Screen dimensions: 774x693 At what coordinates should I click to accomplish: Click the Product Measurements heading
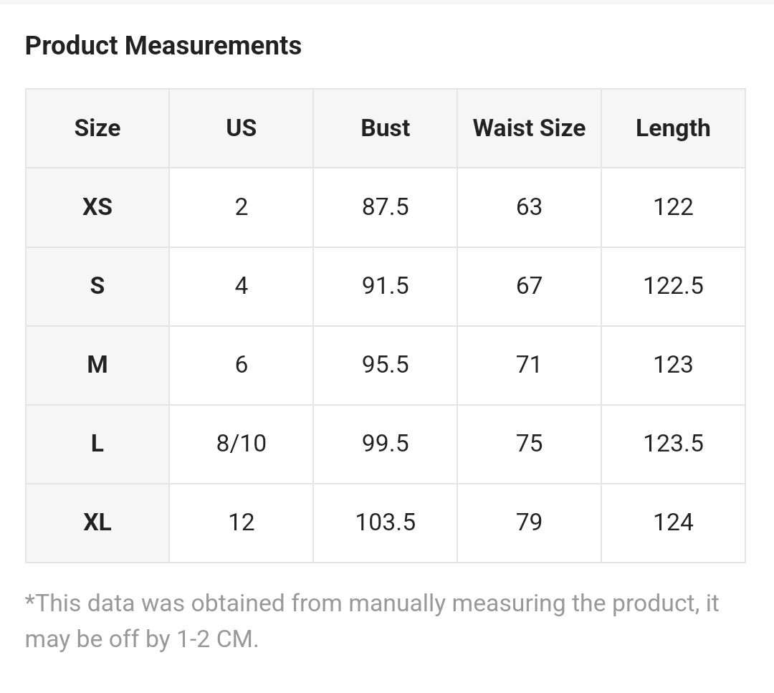pyautogui.click(x=163, y=46)
